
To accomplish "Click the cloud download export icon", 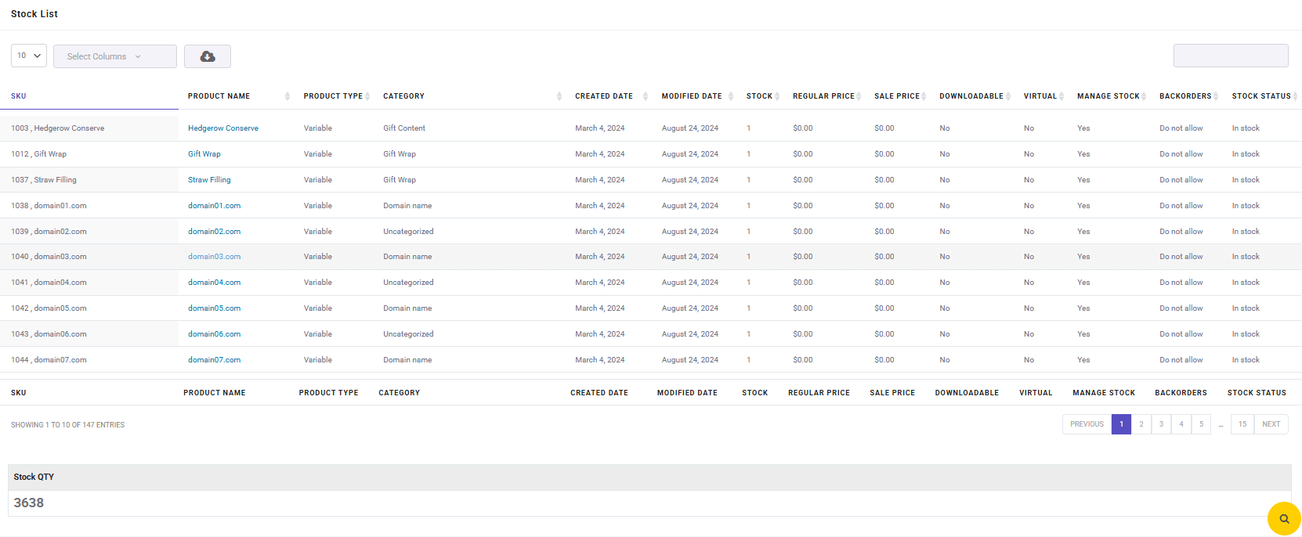I will [208, 56].
